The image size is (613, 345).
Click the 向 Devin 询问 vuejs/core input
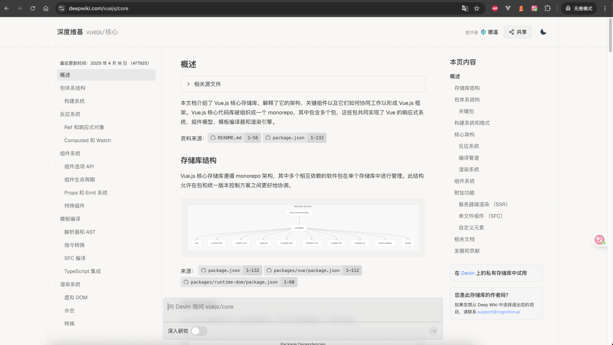coord(303,306)
